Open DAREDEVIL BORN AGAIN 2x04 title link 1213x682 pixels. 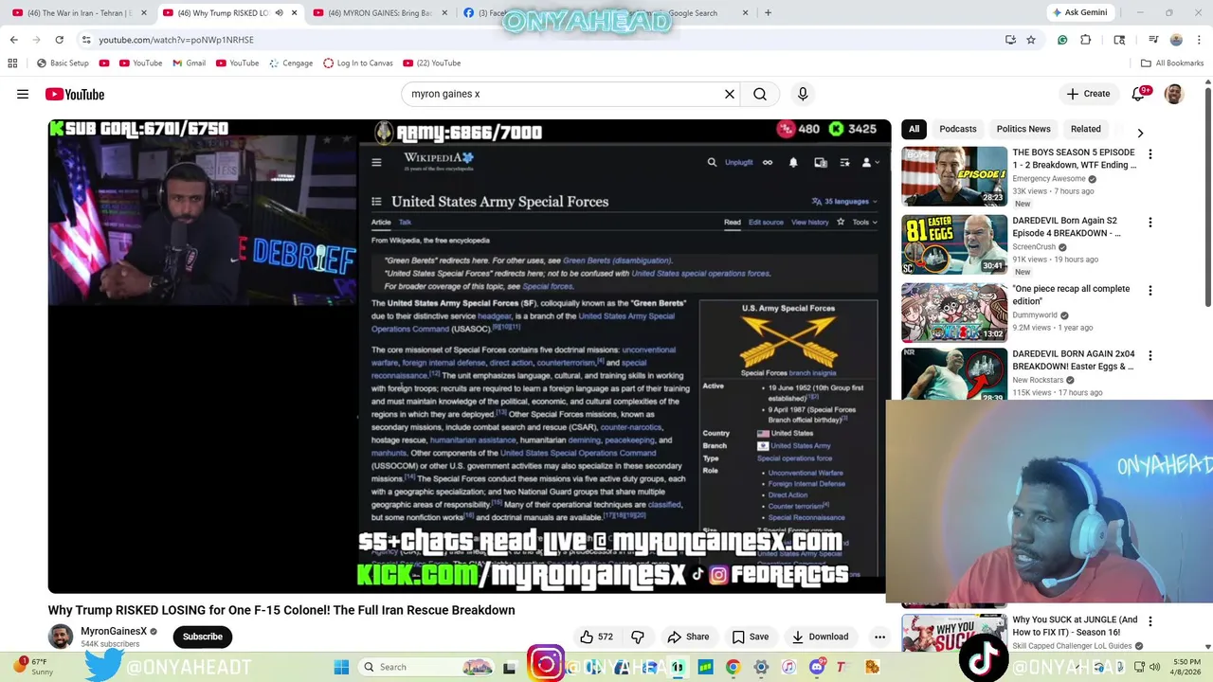(1073, 360)
